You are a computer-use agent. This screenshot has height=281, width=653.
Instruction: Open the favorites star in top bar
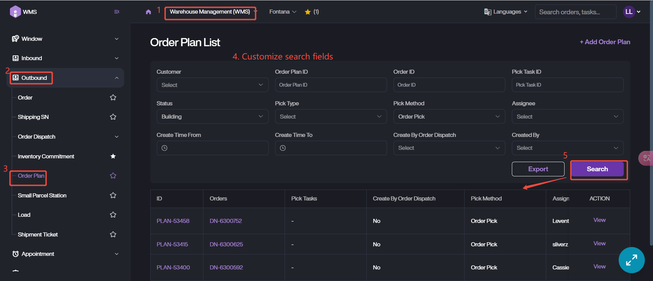pos(308,12)
